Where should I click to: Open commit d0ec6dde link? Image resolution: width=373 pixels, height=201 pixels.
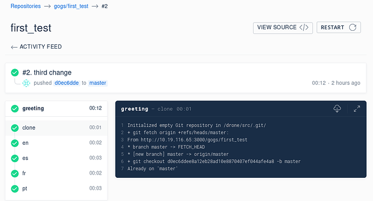(66, 83)
